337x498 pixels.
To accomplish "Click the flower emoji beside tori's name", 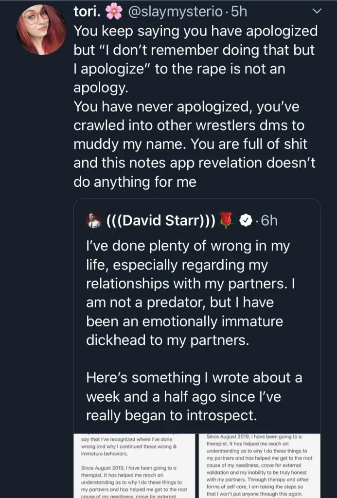I will pos(114,12).
